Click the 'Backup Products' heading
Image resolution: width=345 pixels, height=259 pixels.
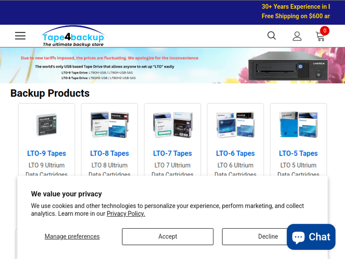[x=50, y=93]
